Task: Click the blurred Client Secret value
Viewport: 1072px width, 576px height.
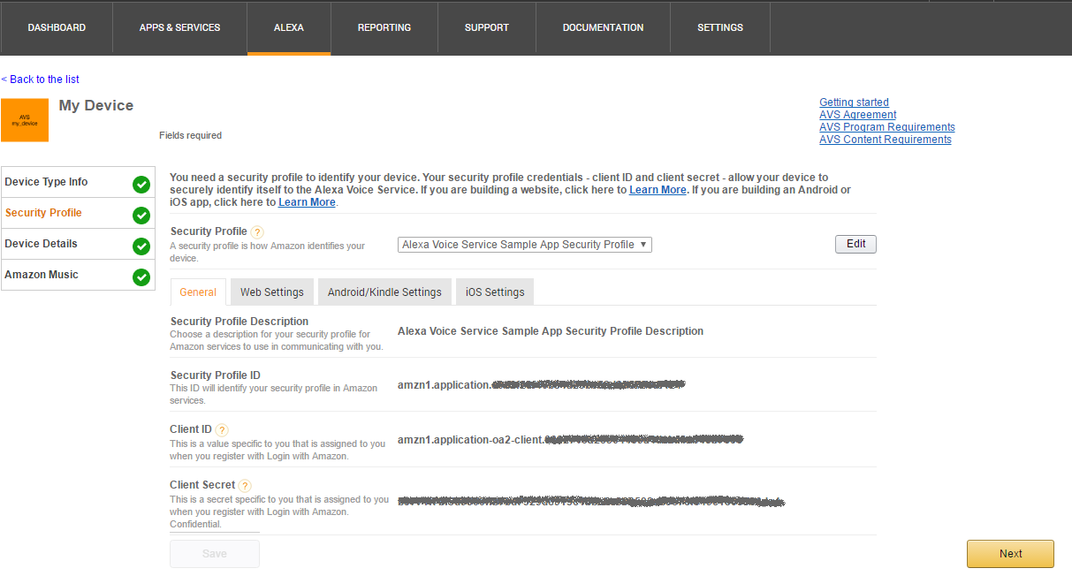Action: (591, 502)
